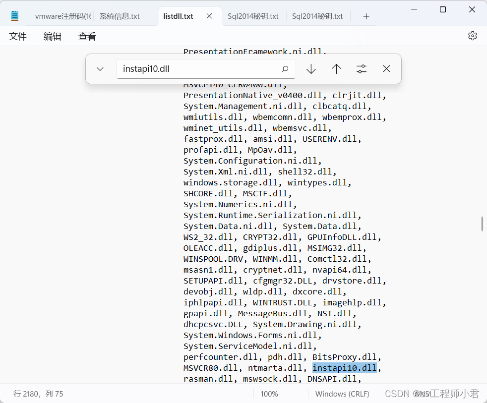The image size is (487, 403).
Task: Click the find previous up-arrow icon
Action: coord(336,69)
